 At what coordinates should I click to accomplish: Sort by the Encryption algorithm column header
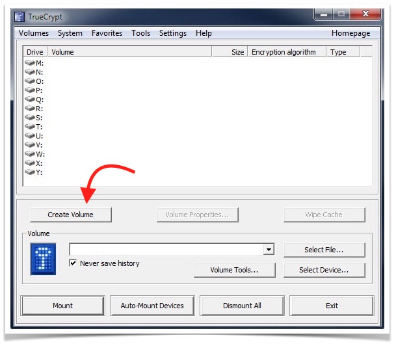point(284,52)
